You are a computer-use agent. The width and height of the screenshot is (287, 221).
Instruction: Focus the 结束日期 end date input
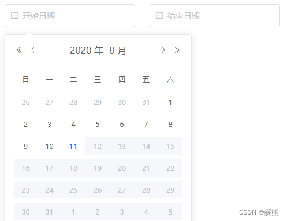click(x=215, y=16)
